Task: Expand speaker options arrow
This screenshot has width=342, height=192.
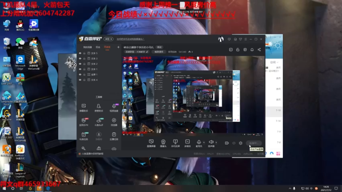Action: pos(216,143)
